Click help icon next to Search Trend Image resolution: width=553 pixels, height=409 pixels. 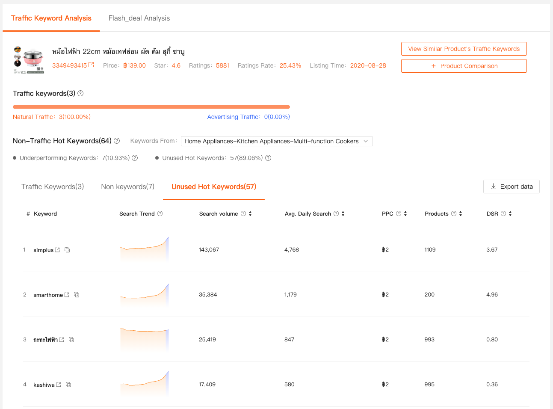coord(160,213)
